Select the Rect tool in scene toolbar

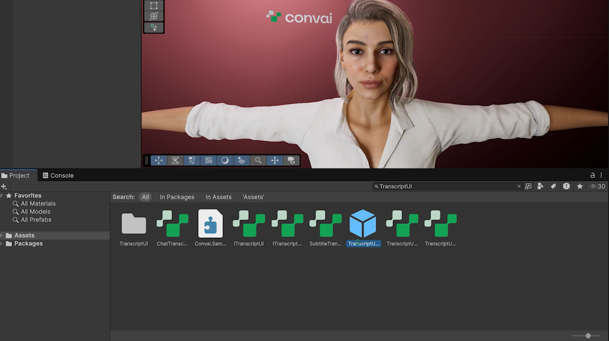coord(154,5)
